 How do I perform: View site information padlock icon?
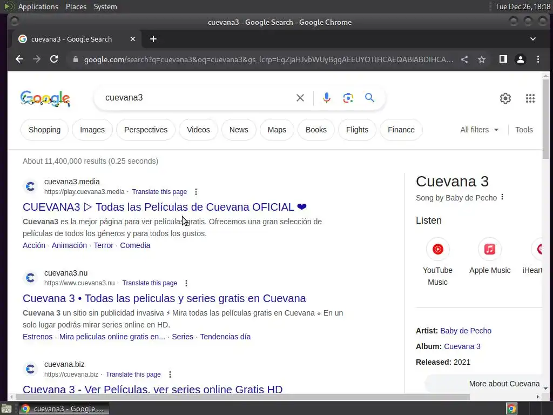pyautogui.click(x=75, y=59)
